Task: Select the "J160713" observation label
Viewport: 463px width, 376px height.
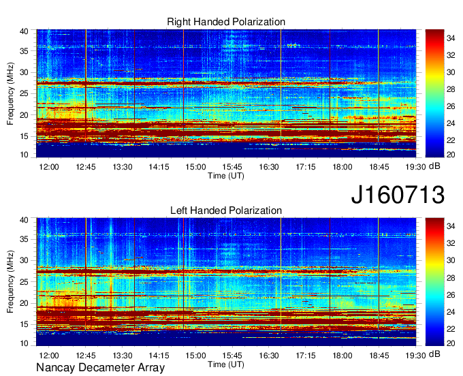Action: tap(398, 195)
